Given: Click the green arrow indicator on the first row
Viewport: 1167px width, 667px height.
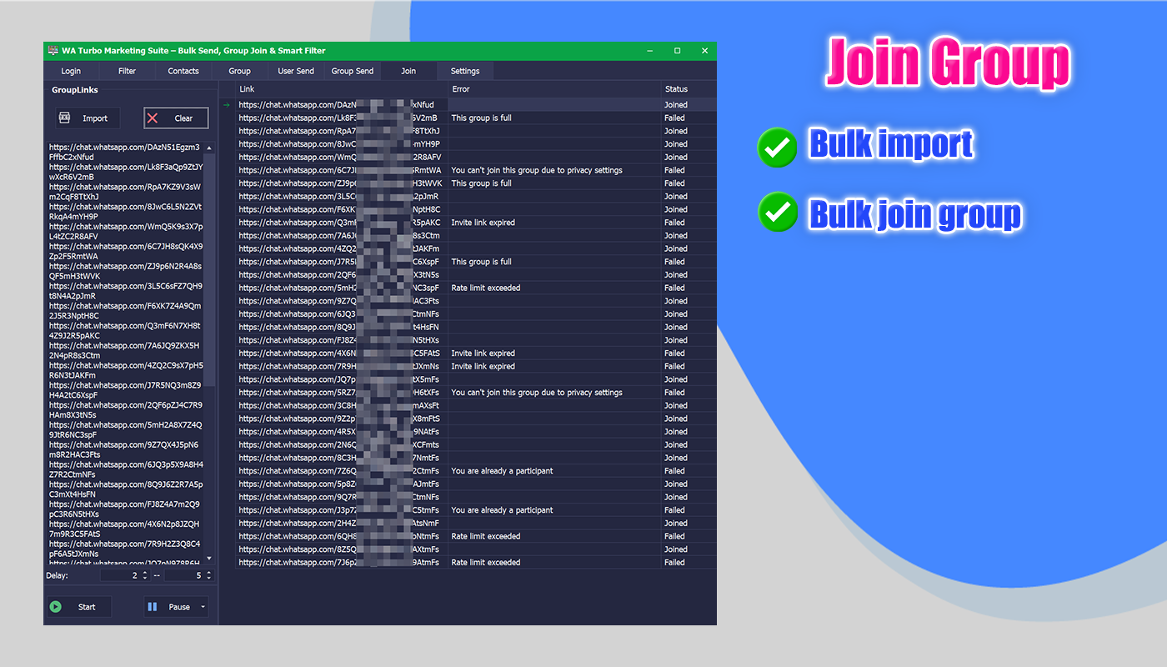Looking at the screenshot, I should point(226,105).
